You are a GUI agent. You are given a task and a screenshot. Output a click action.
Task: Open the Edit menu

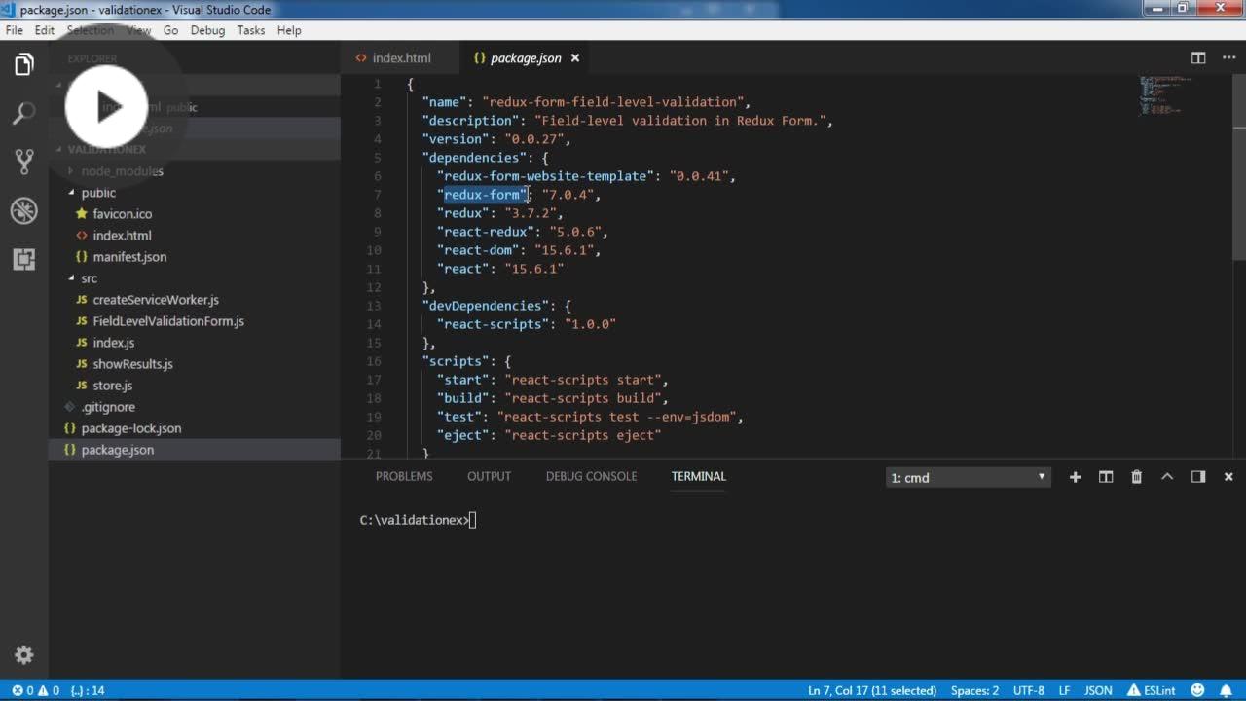(x=45, y=30)
